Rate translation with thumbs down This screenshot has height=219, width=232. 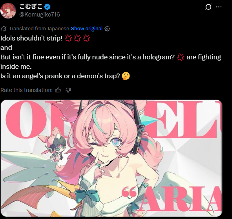(x=68, y=90)
